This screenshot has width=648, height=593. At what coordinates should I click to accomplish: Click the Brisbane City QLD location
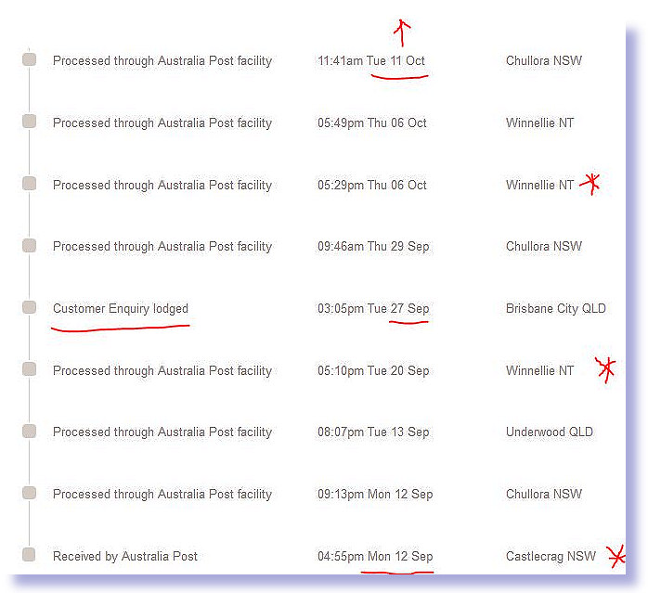(x=556, y=309)
